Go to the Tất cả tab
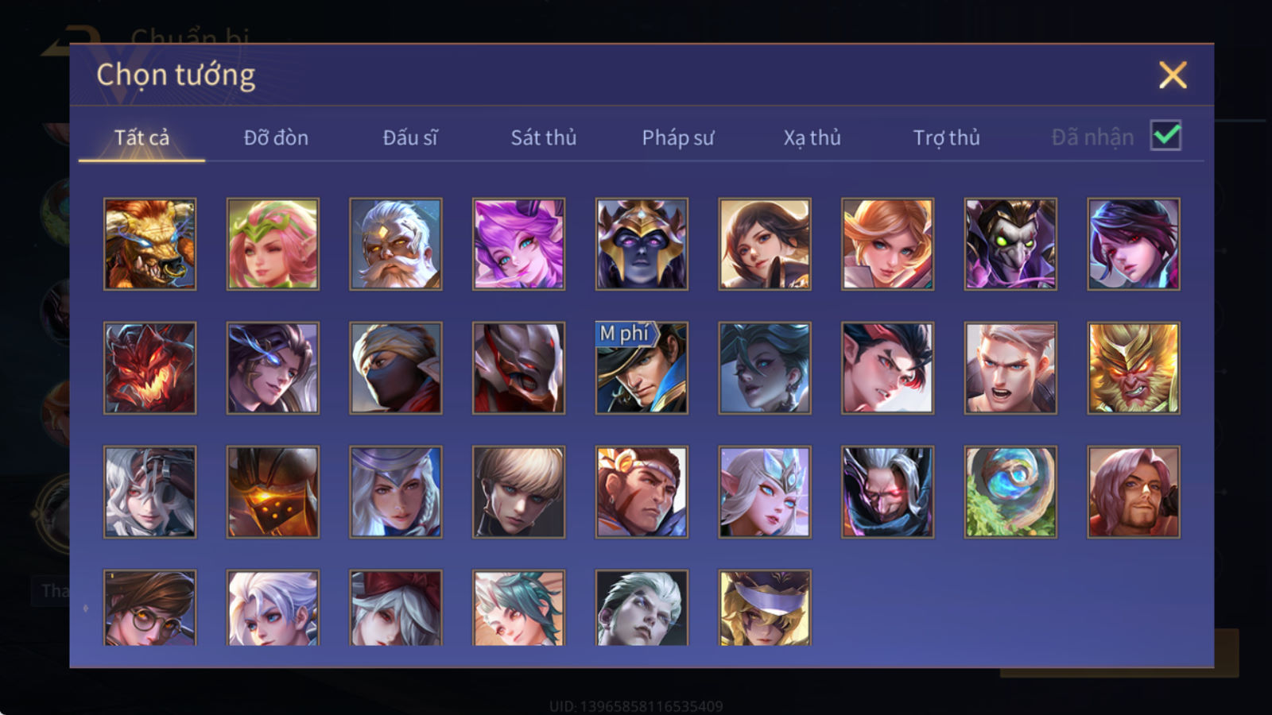Viewport: 1272px width, 715px height. (142, 137)
